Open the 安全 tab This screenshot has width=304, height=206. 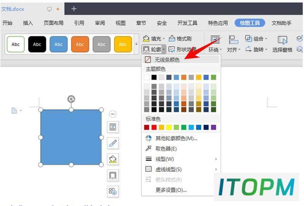click(x=161, y=23)
